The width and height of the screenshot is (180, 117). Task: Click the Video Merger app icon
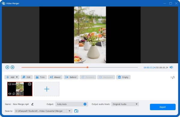pyautogui.click(x=4, y=3)
